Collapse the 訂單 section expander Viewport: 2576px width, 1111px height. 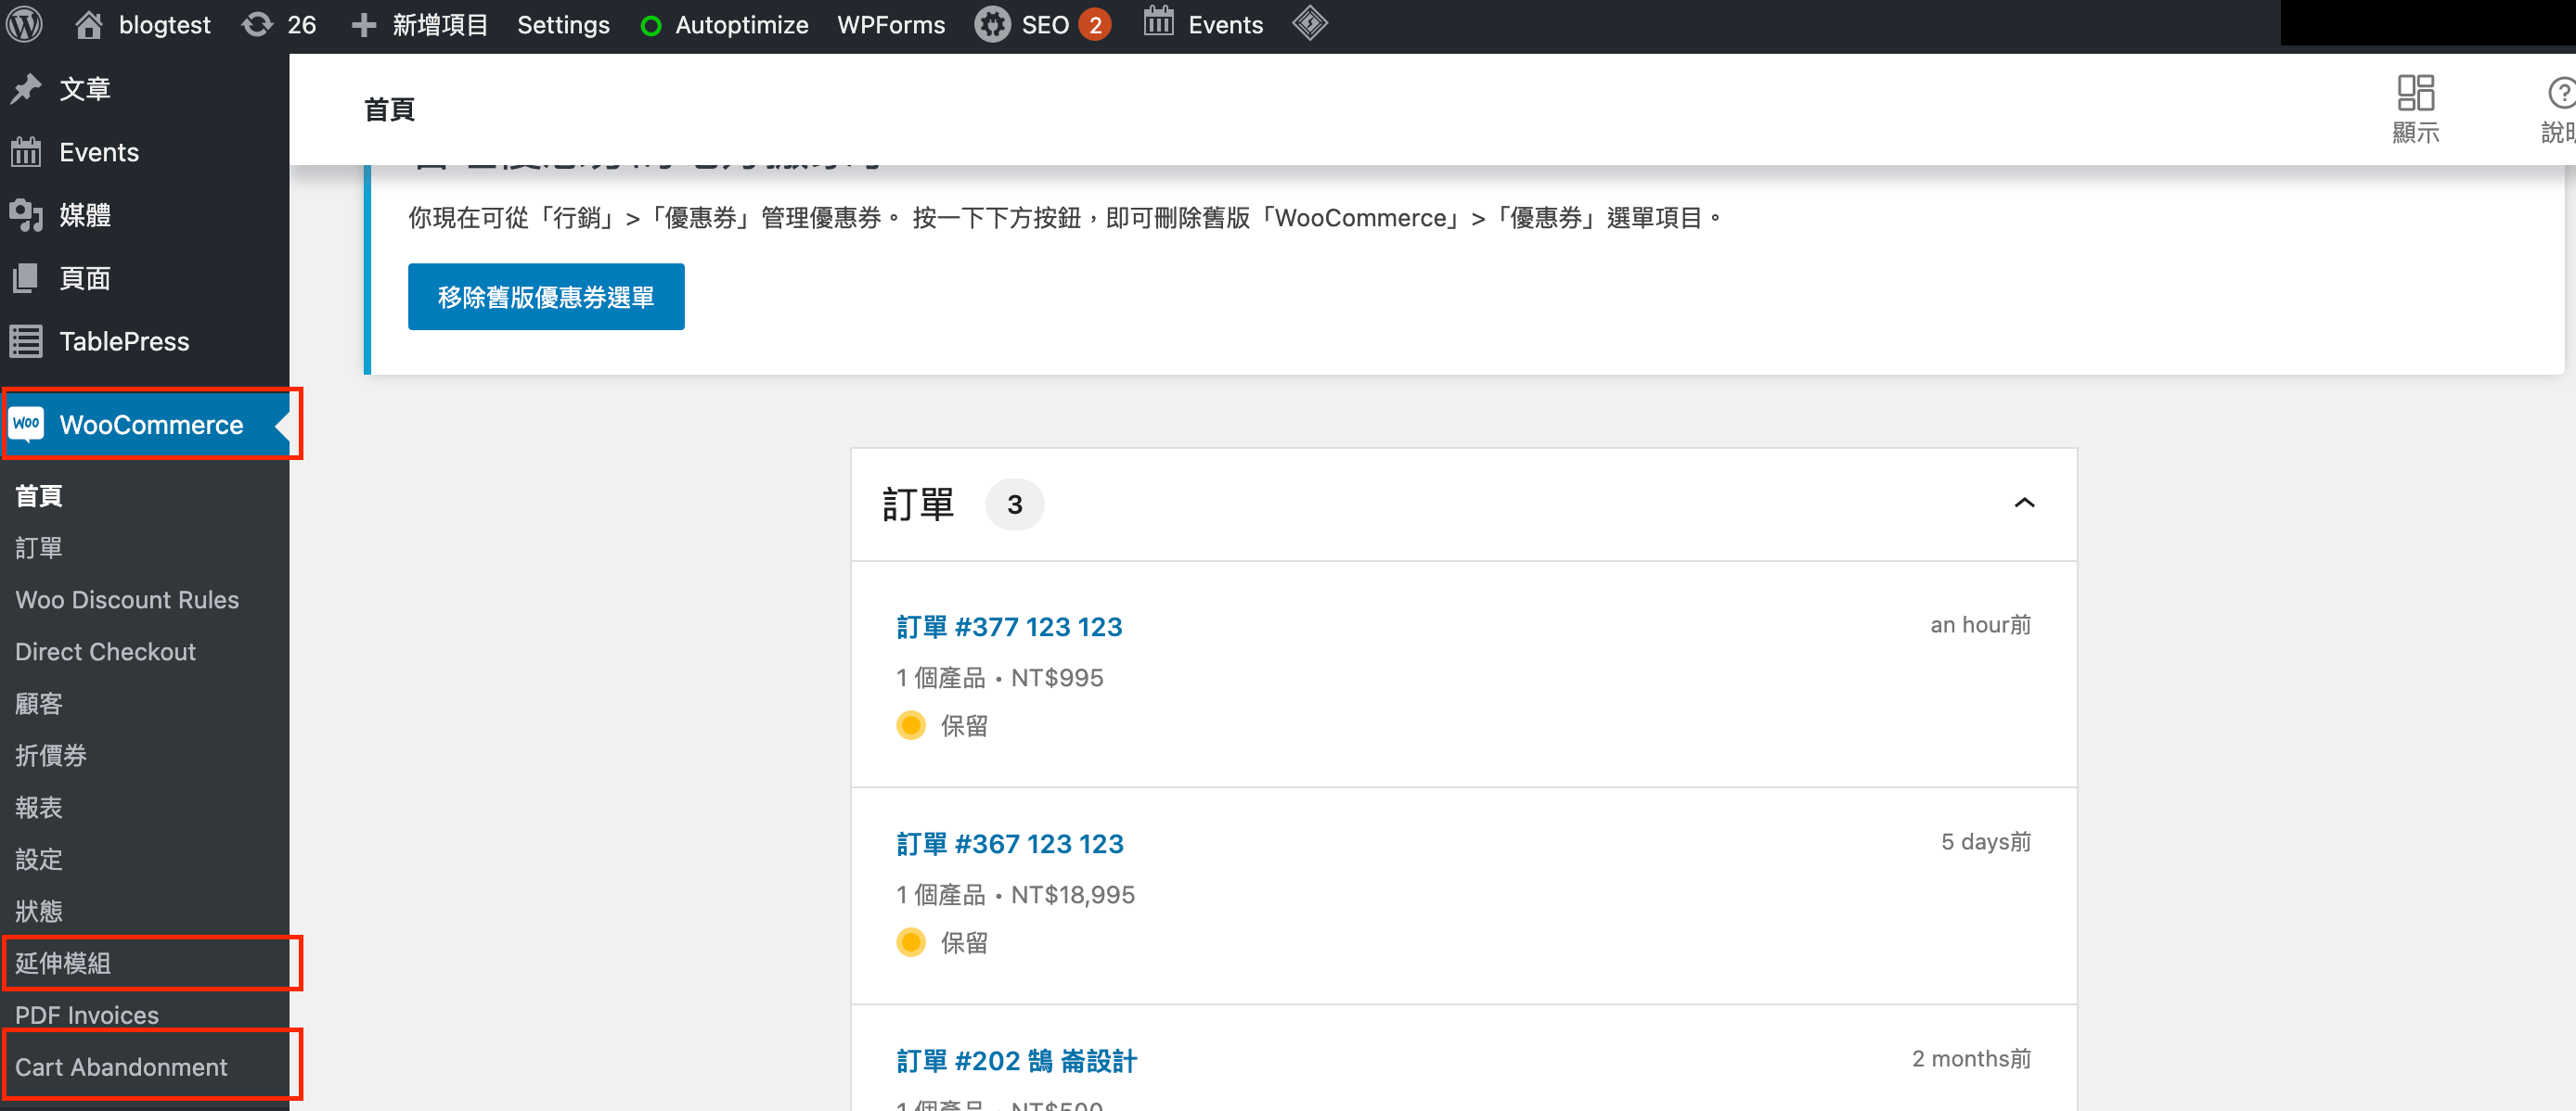[x=2024, y=502]
